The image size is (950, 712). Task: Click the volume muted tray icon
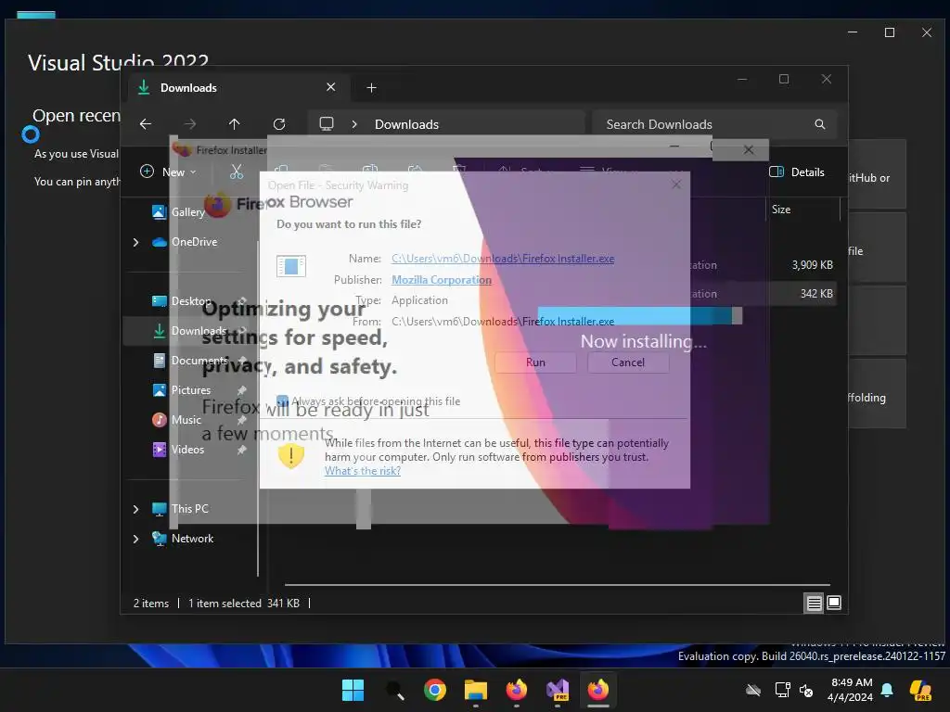806,690
